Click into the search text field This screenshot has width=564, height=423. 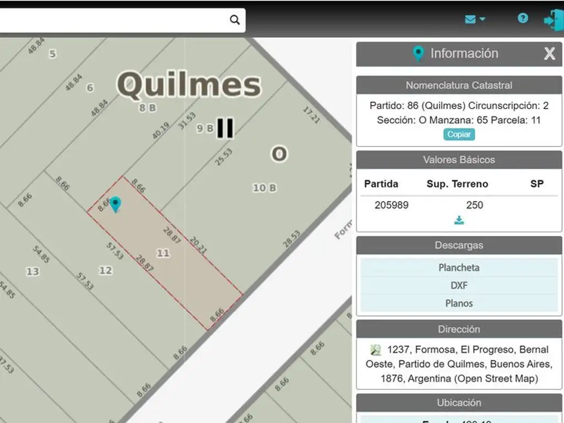110,20
